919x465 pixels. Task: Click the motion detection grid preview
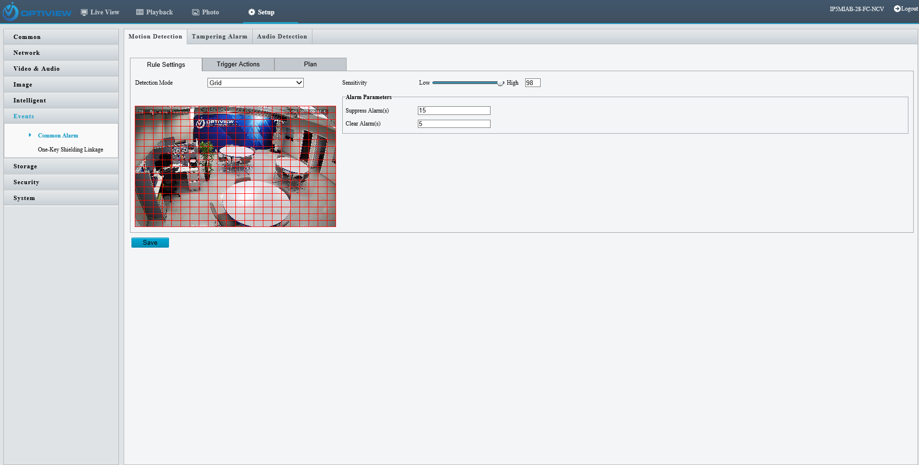[x=235, y=166]
